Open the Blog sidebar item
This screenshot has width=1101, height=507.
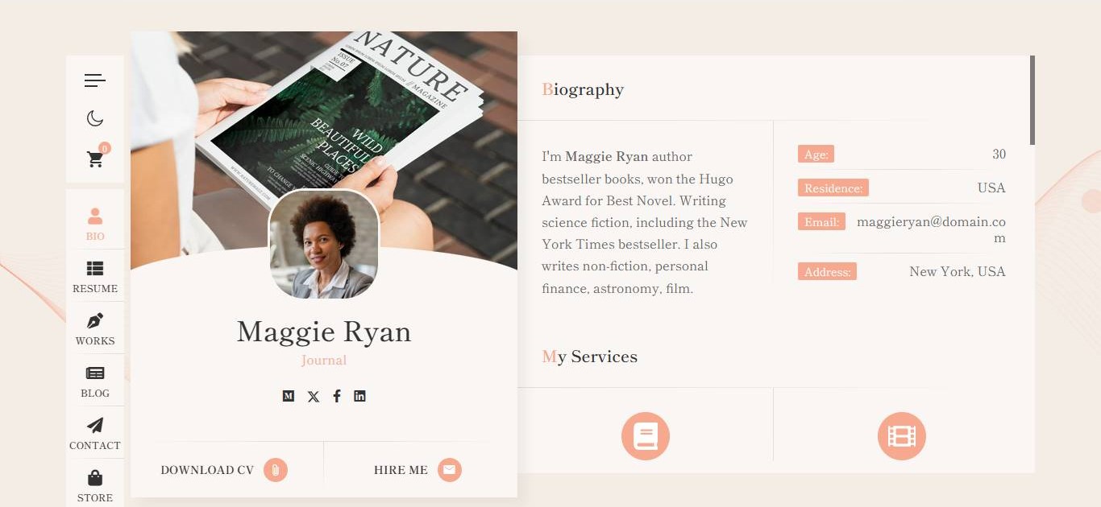[95, 381]
